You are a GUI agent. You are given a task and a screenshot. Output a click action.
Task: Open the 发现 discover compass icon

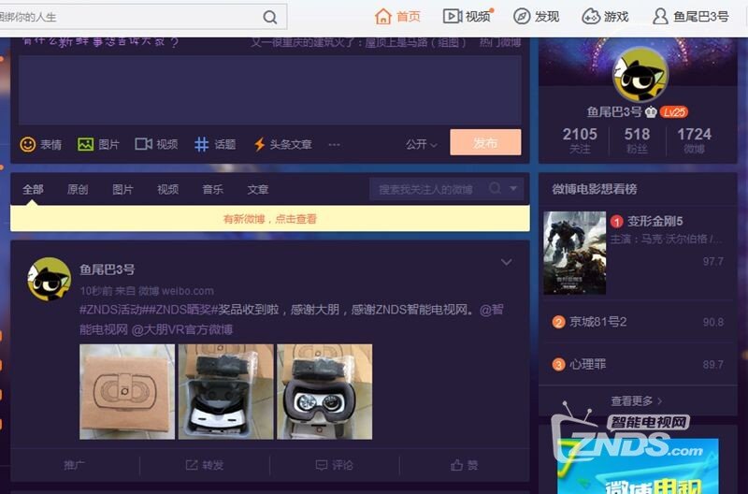[522, 16]
